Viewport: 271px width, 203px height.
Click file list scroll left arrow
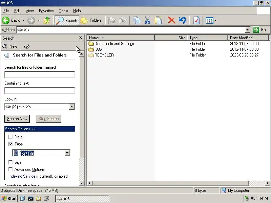89,183
